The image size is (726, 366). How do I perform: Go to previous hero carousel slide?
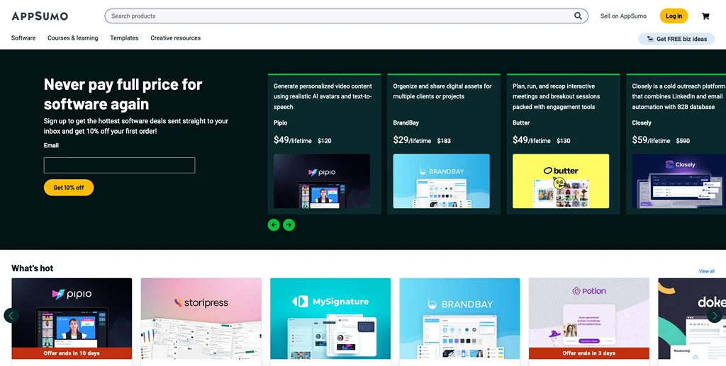(x=274, y=225)
